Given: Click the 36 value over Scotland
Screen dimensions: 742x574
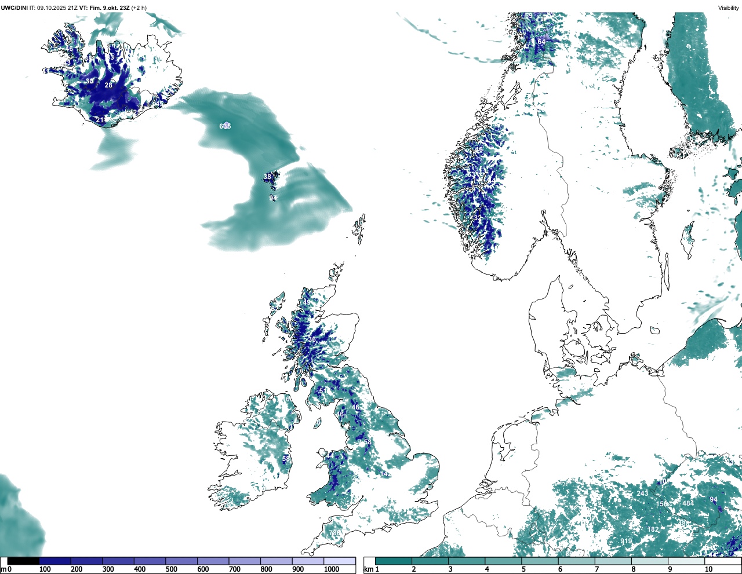Looking at the screenshot, I should pos(312,340).
